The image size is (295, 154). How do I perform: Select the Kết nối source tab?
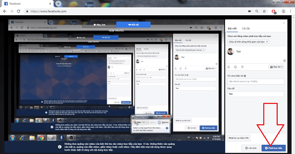pyautogui.click(x=134, y=24)
